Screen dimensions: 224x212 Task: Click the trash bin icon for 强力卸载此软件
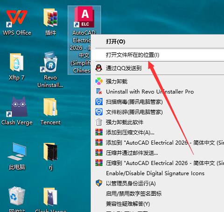(99, 122)
